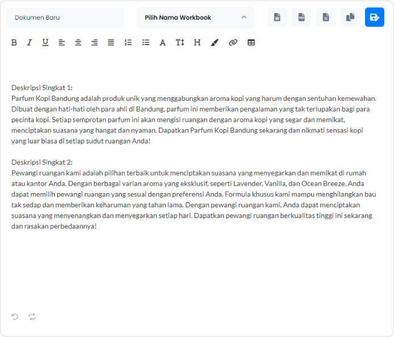Open the text color brush picker

tap(214, 42)
